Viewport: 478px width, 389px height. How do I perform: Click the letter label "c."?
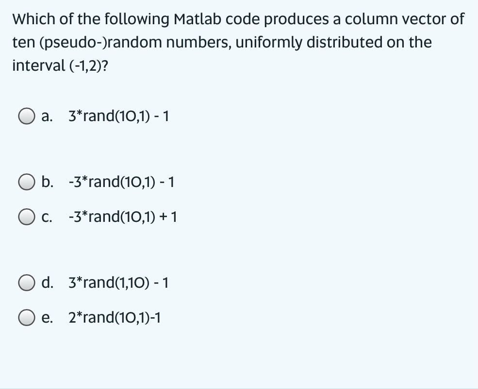coord(47,218)
